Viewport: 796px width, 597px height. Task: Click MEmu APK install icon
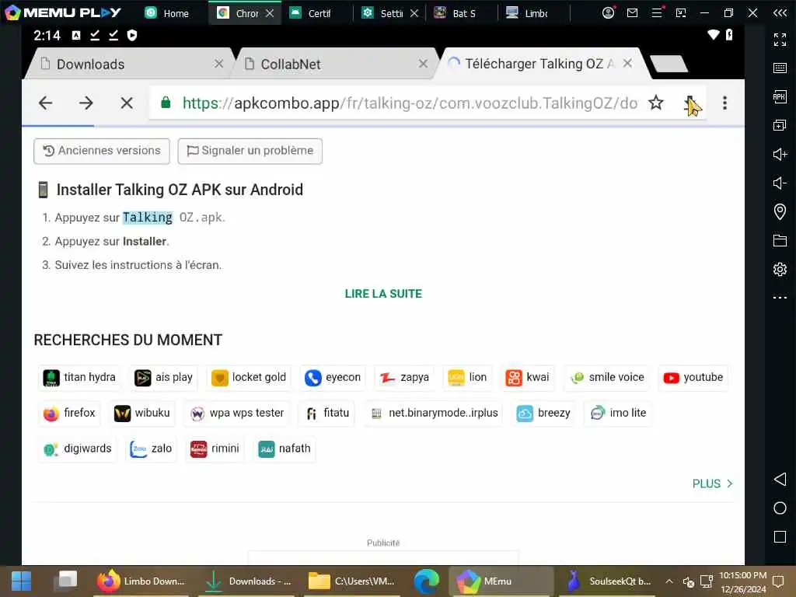coord(780,96)
